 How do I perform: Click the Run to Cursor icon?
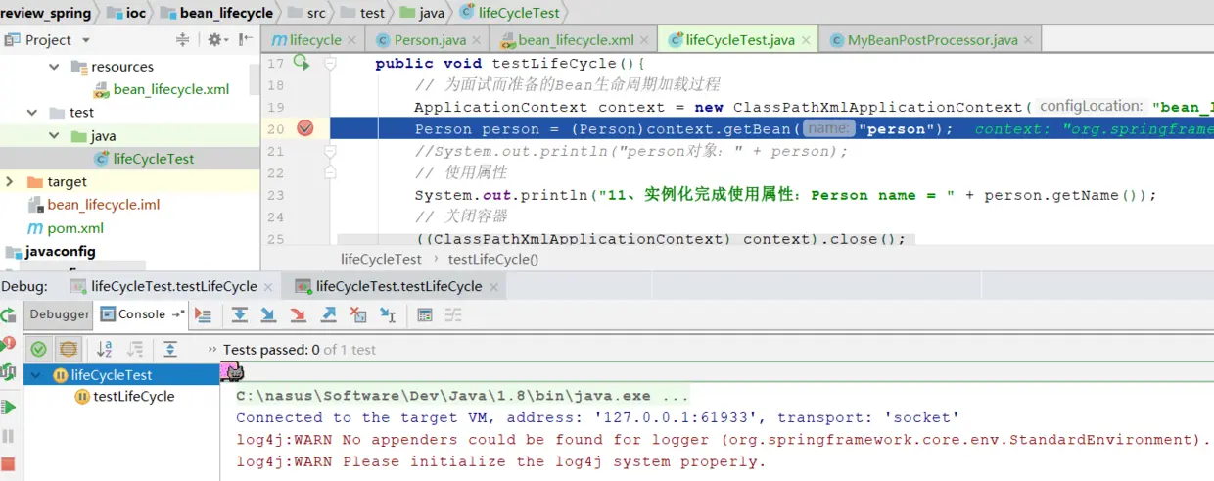(x=389, y=314)
